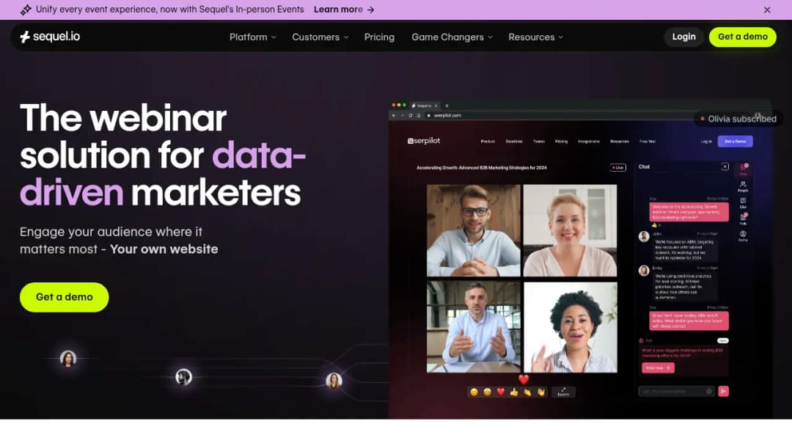Click the sparkle icon in announcement banner
792x446 pixels.
click(26, 10)
